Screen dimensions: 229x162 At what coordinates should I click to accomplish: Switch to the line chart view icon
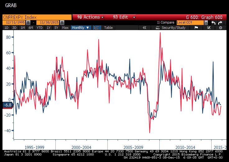coord(97,28)
